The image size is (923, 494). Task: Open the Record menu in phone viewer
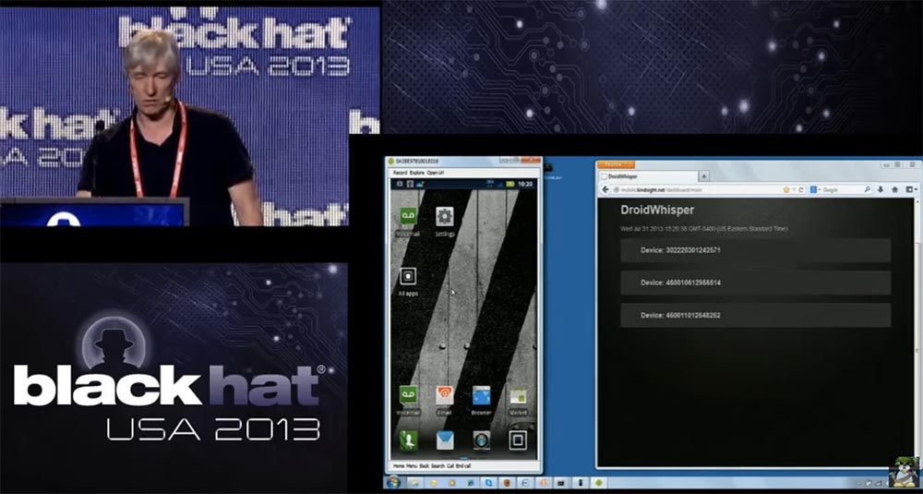400,173
